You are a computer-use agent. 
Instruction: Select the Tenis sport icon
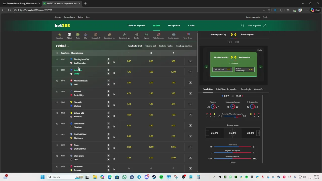point(78,36)
